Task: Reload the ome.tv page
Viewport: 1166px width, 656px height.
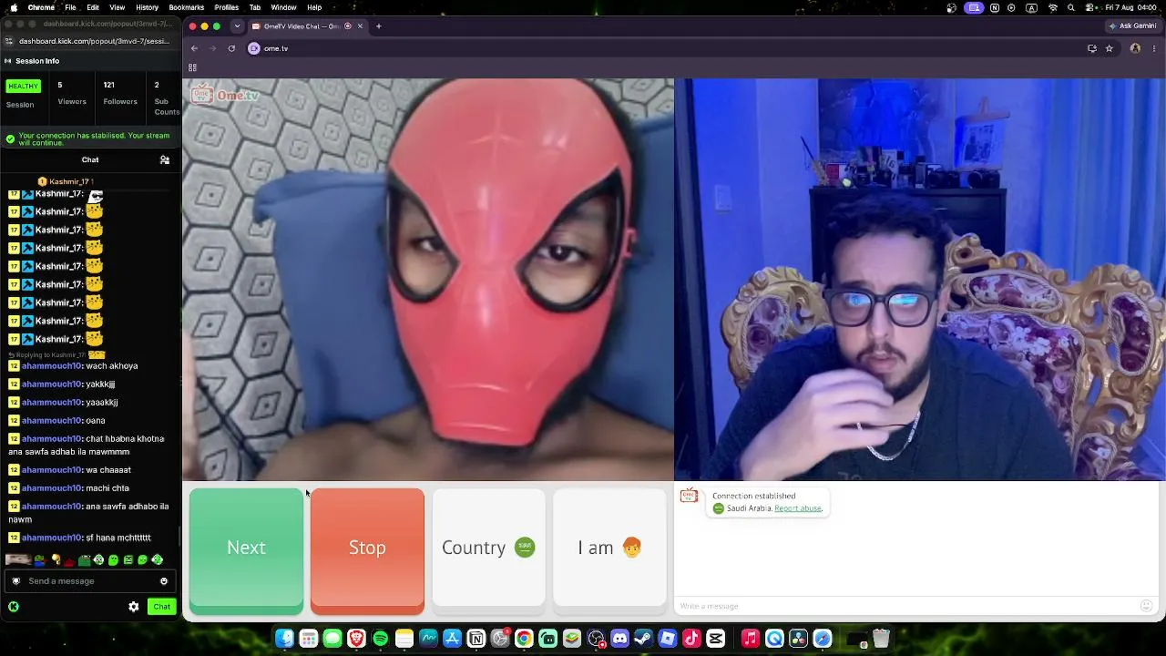Action: click(x=231, y=48)
